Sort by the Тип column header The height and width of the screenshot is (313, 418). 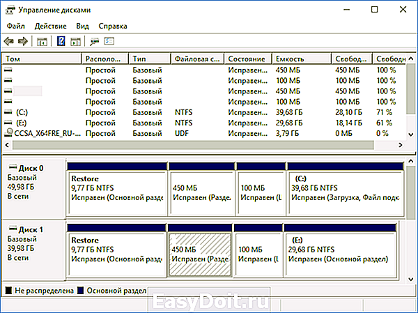click(150, 59)
